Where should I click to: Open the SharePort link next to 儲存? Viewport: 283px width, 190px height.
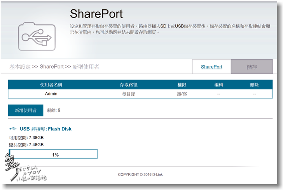point(211,67)
